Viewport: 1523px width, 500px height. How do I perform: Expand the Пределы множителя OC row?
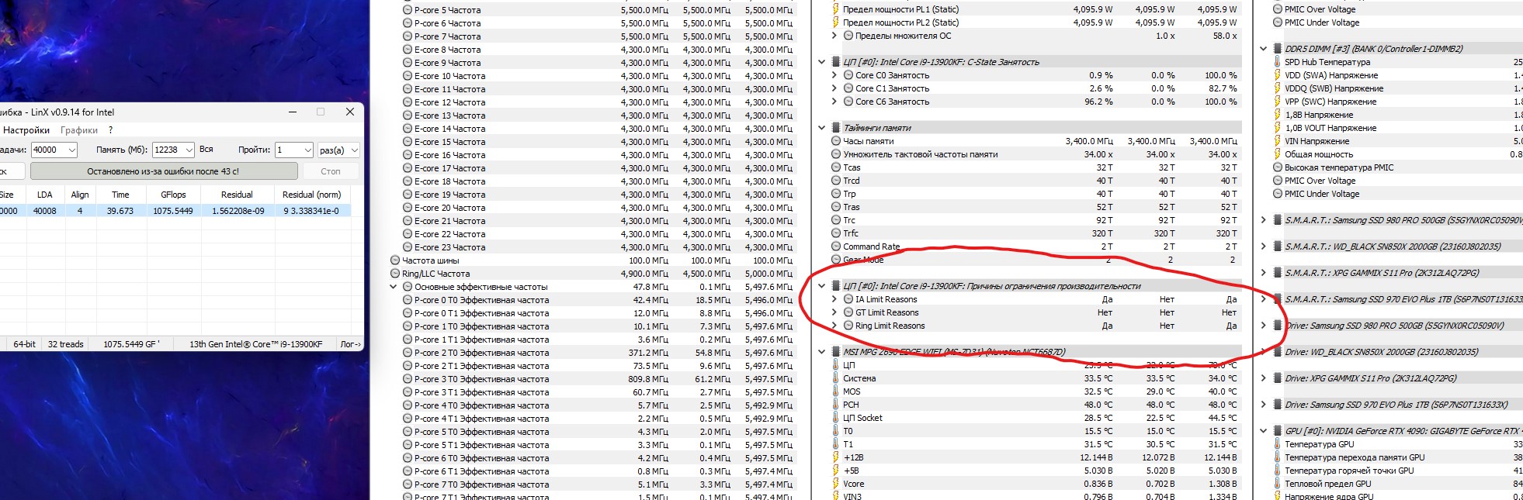[834, 36]
